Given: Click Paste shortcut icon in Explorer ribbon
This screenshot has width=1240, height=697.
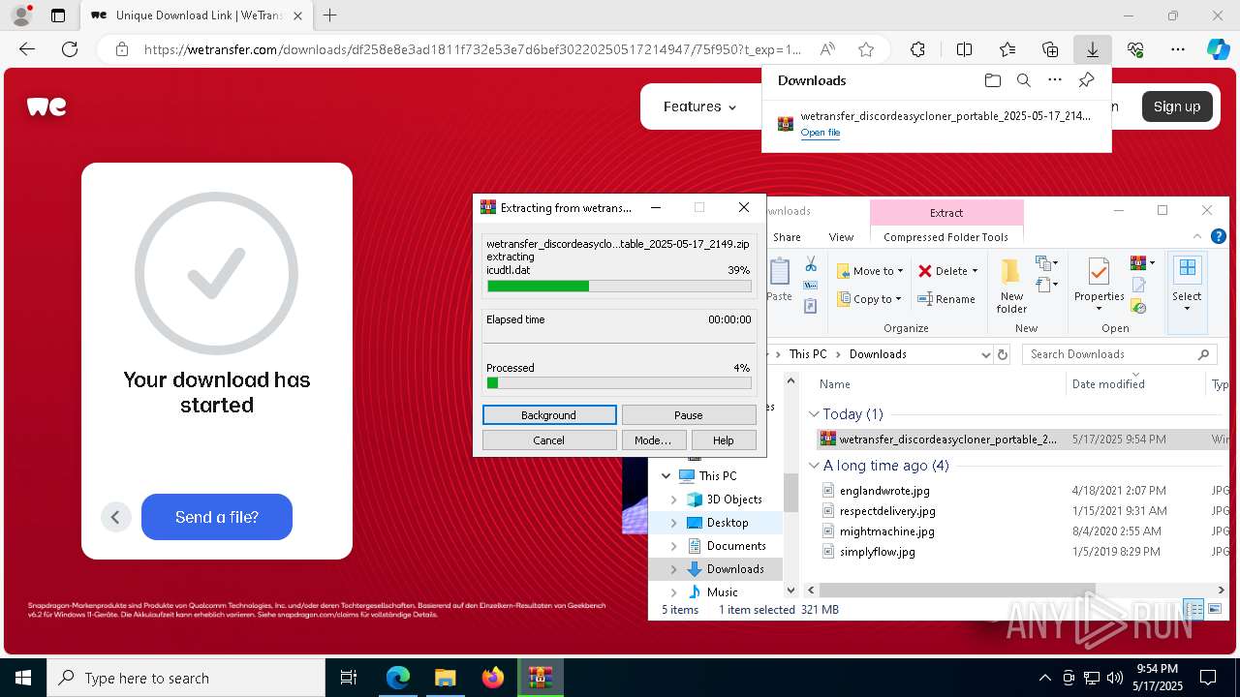Looking at the screenshot, I should [811, 306].
